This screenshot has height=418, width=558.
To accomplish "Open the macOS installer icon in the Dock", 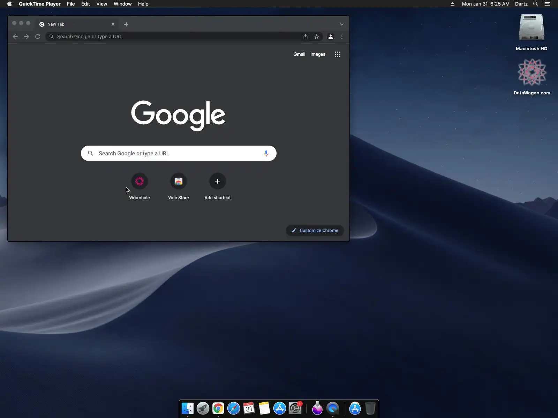I will click(317, 408).
